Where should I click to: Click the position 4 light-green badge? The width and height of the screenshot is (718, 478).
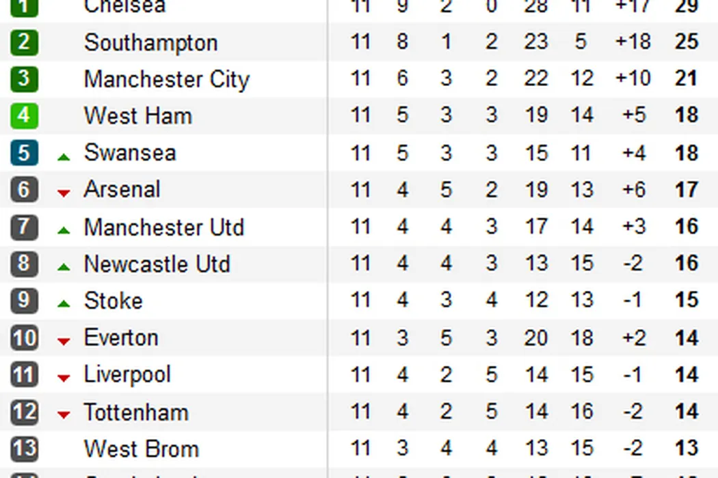point(24,115)
